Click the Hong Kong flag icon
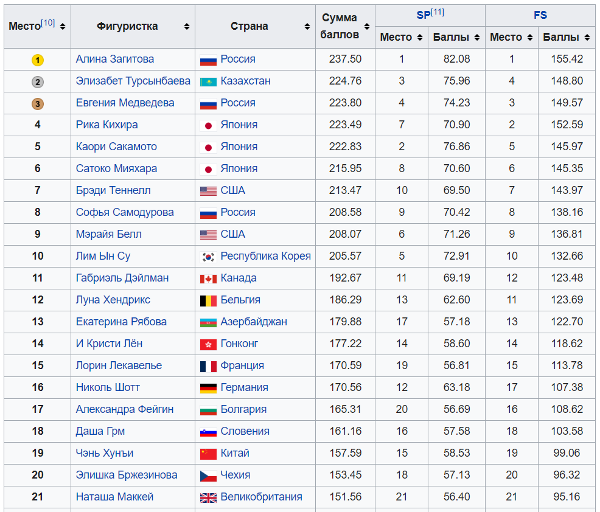 click(x=208, y=344)
